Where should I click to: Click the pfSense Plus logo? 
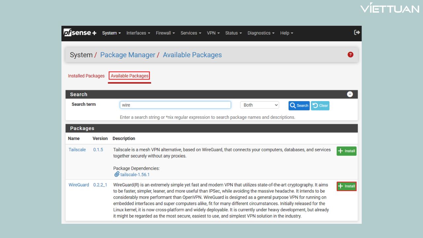(x=80, y=33)
